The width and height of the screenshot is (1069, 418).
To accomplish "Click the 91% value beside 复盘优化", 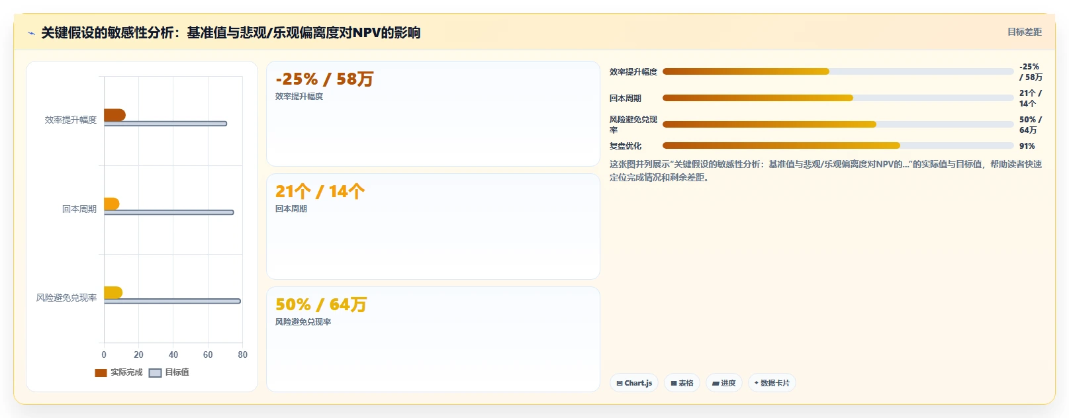I will click(1027, 146).
